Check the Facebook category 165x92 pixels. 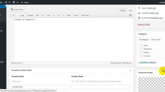141,49
